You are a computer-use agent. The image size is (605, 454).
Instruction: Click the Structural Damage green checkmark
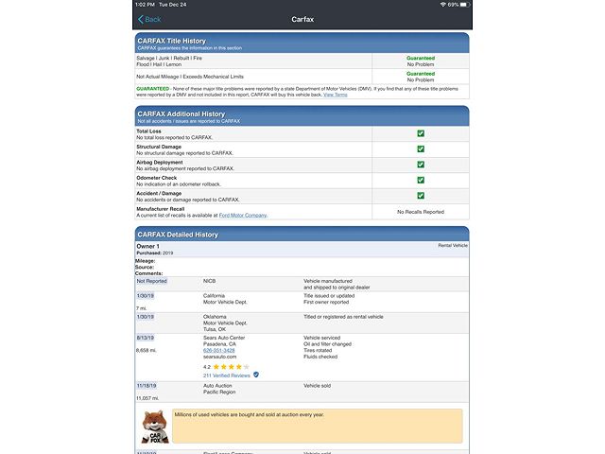pyautogui.click(x=421, y=149)
